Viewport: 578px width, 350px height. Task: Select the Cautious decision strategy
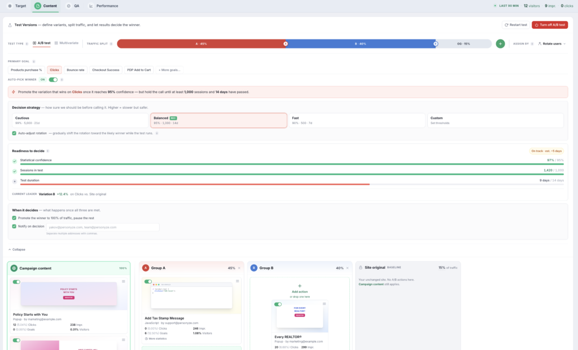(x=80, y=121)
